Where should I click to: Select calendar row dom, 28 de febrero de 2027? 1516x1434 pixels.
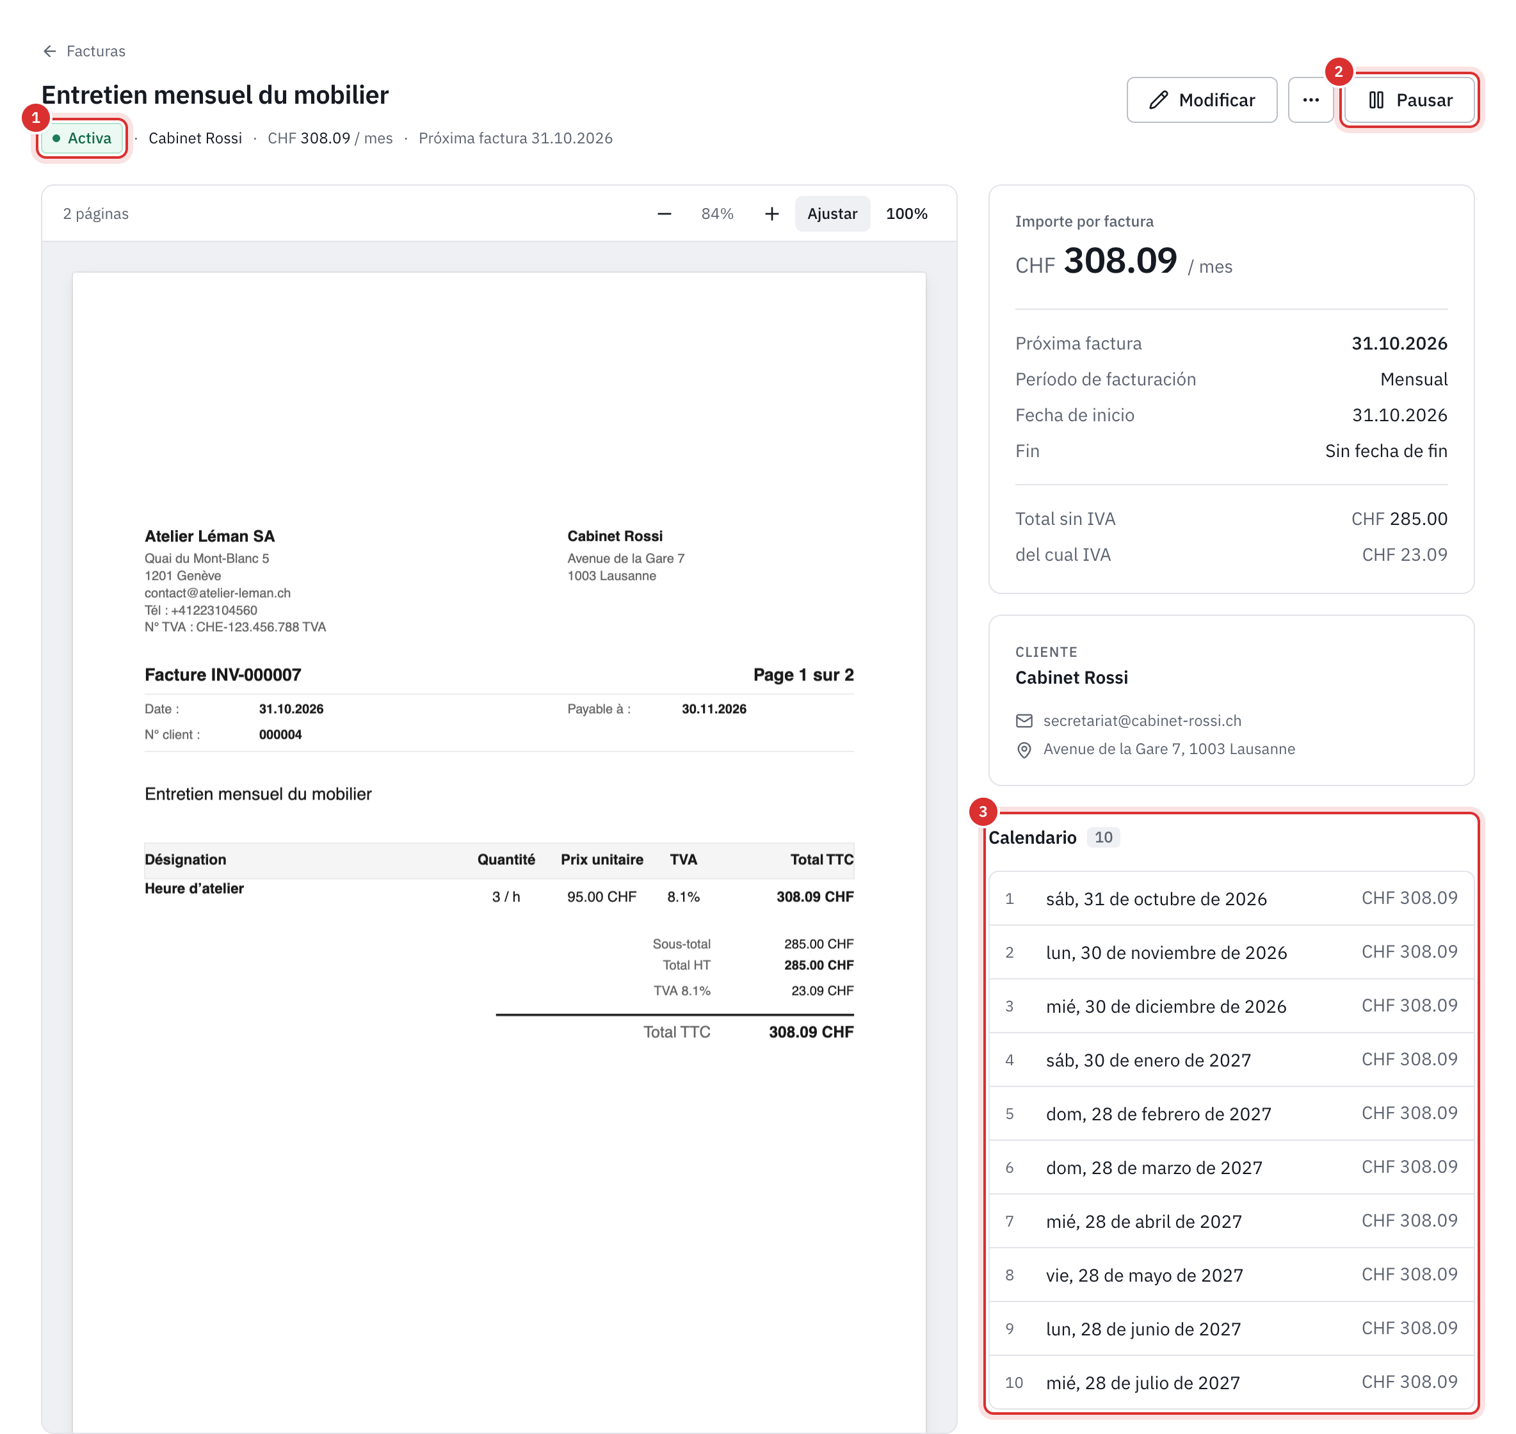1231,1114
